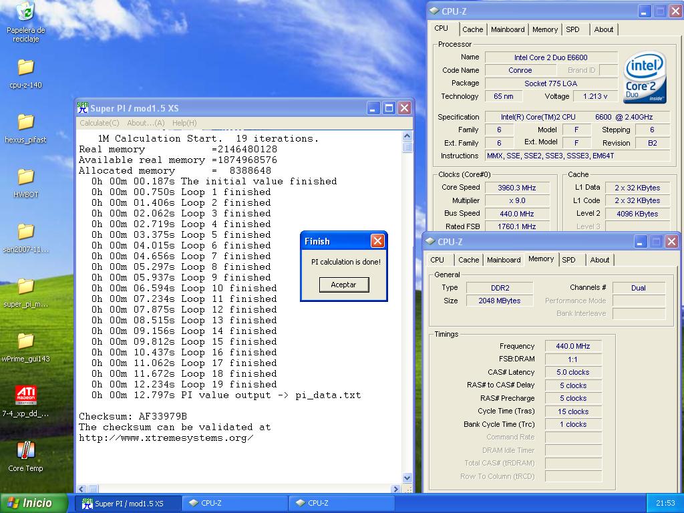Switch to Mainboard tab in top CPU-Z window
684x513 pixels.
pyautogui.click(x=508, y=29)
